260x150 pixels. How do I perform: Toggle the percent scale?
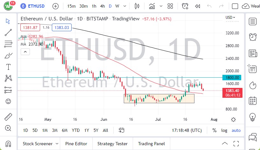click(214, 131)
